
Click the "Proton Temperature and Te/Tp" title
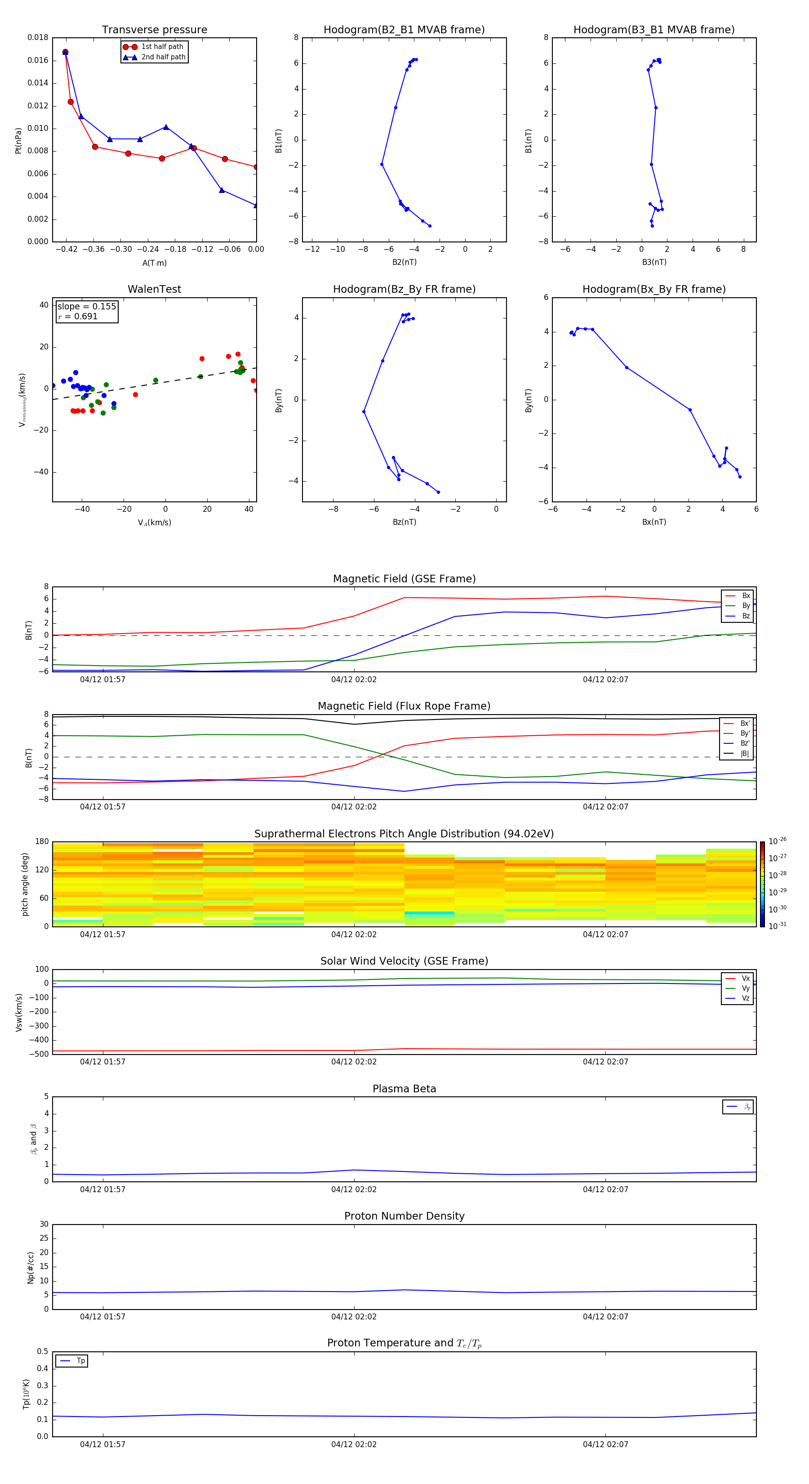(404, 1343)
